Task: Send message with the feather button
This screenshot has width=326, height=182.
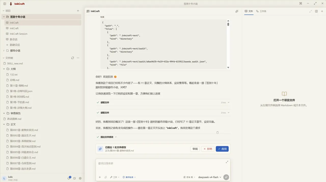Action: 226,177
